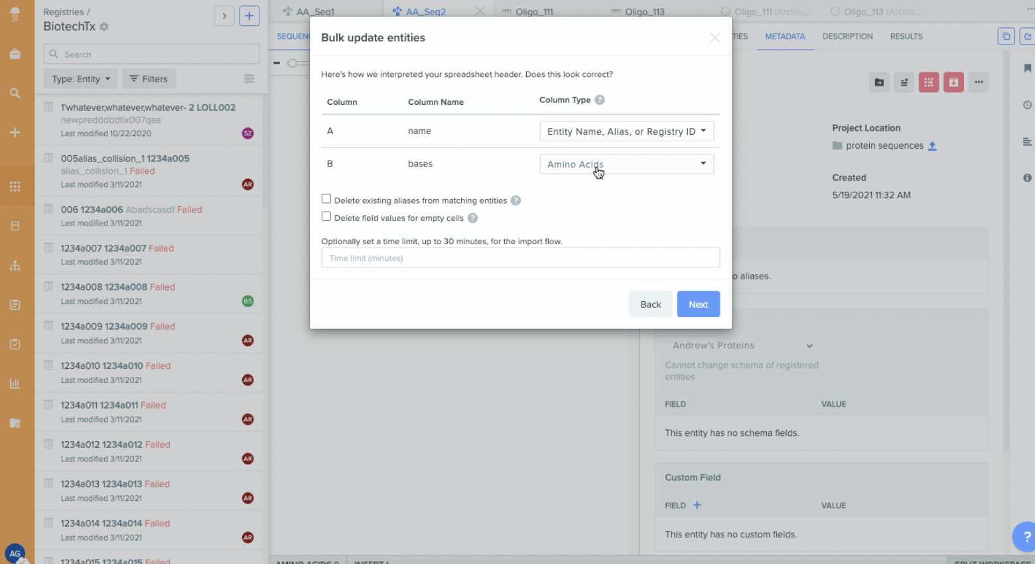1035x564 pixels.
Task: Click the Time limit minutes input field
Action: (x=520, y=258)
